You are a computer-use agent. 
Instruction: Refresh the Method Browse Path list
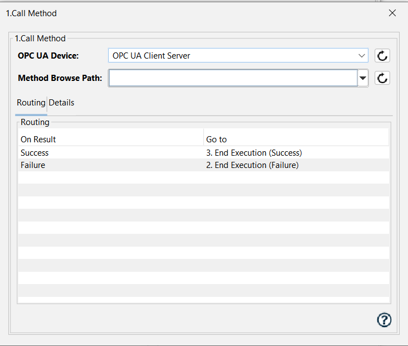pyautogui.click(x=382, y=78)
